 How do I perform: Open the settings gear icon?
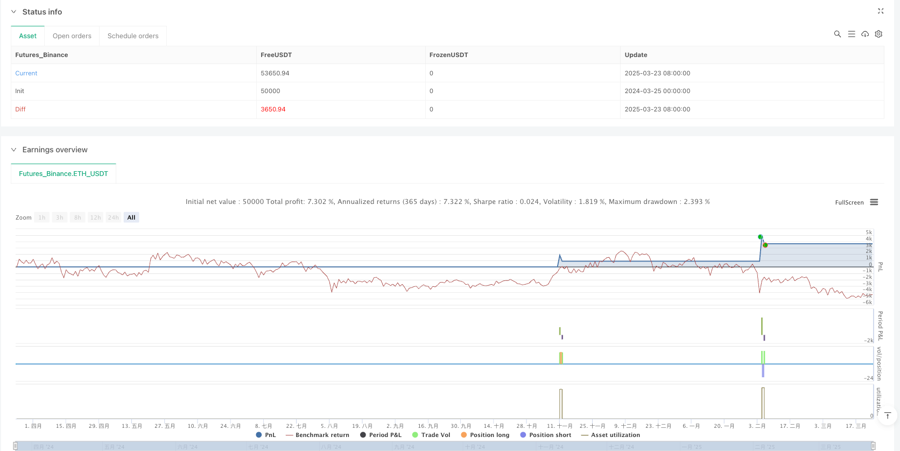pos(878,34)
